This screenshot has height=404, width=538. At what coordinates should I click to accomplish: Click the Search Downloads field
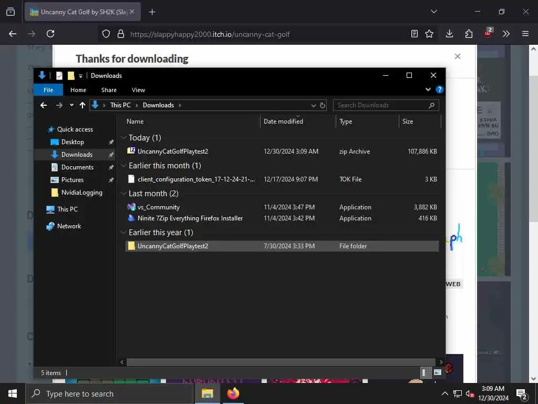point(386,105)
